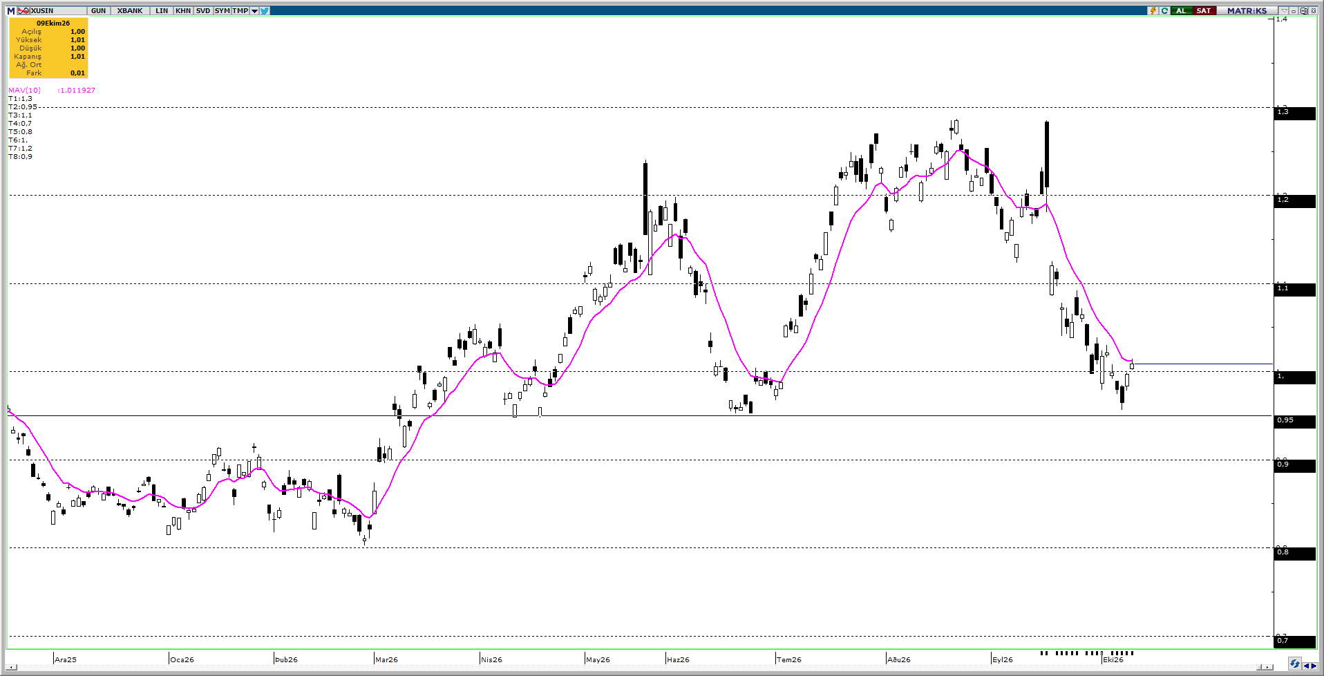The width and height of the screenshot is (1324, 676).
Task: Click the XBANK comparison button
Action: click(x=130, y=11)
